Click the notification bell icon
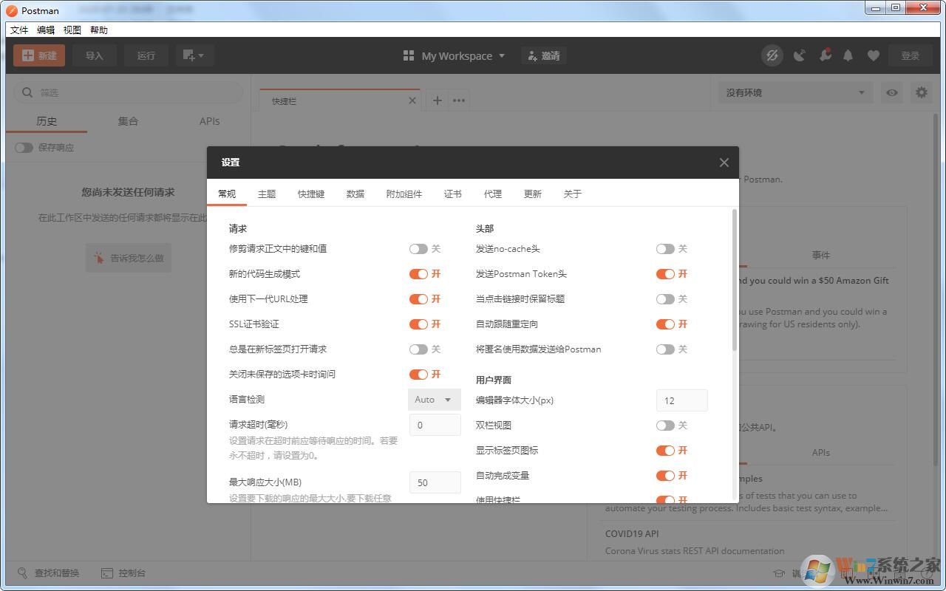This screenshot has width=946, height=591. pos(848,55)
